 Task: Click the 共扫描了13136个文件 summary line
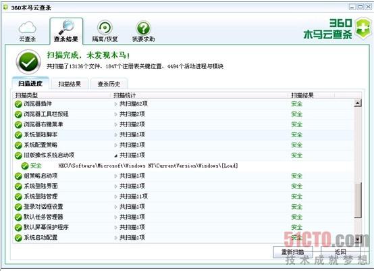click(x=135, y=66)
